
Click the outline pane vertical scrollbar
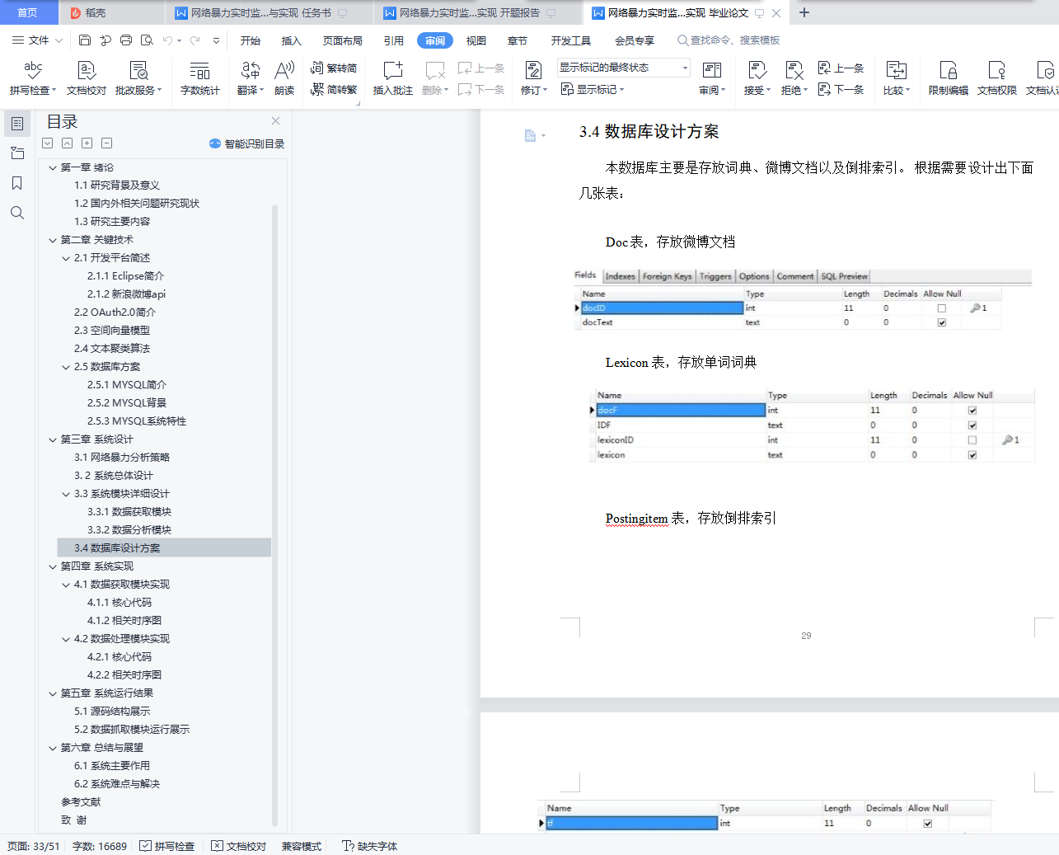[274, 515]
